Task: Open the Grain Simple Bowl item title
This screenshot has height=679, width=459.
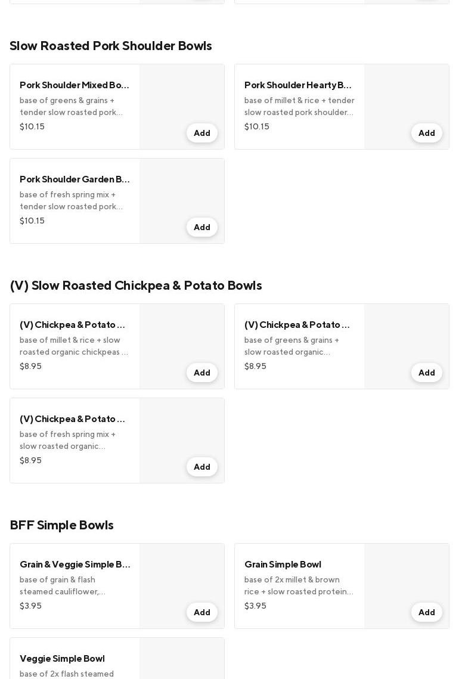Action: coord(283,565)
